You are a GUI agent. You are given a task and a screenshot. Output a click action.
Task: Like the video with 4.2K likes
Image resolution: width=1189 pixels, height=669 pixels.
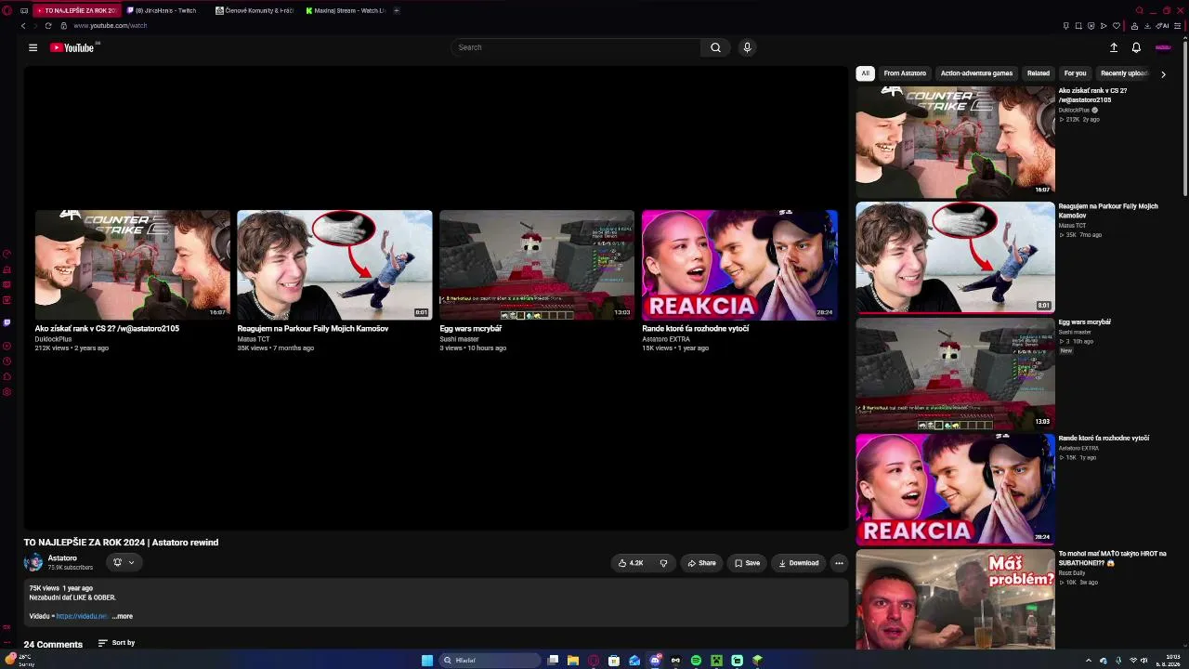click(x=631, y=563)
